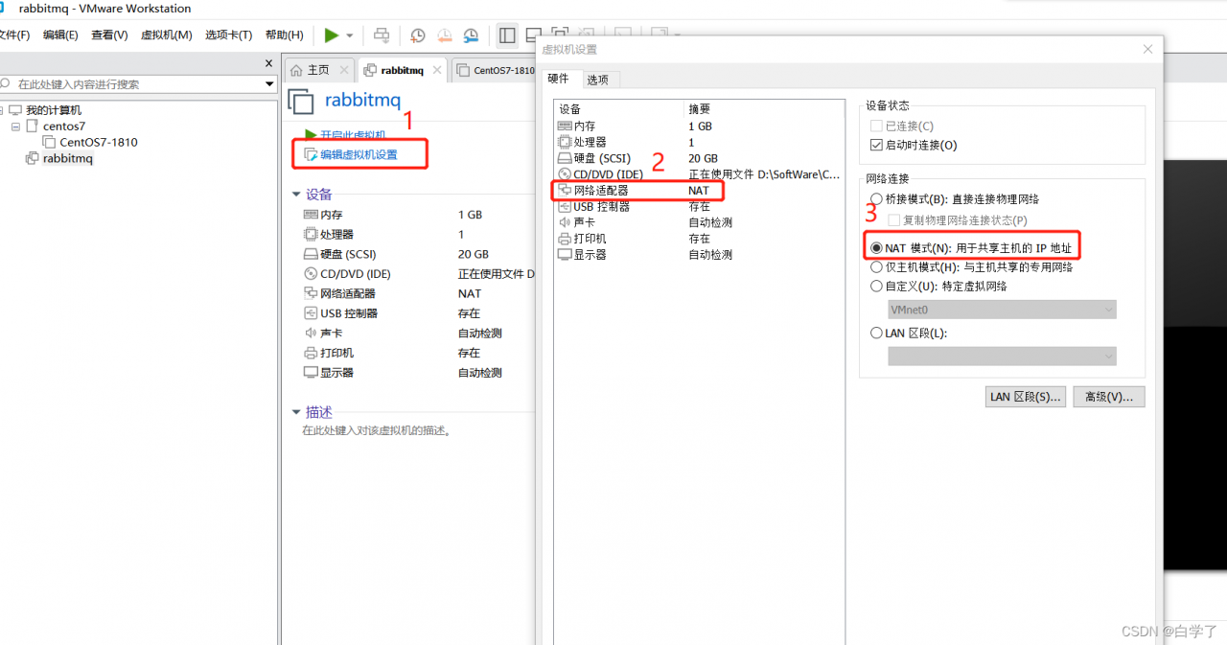Switch to the 硬件 tab in settings dialog
This screenshot has height=645, width=1227.
(x=558, y=79)
